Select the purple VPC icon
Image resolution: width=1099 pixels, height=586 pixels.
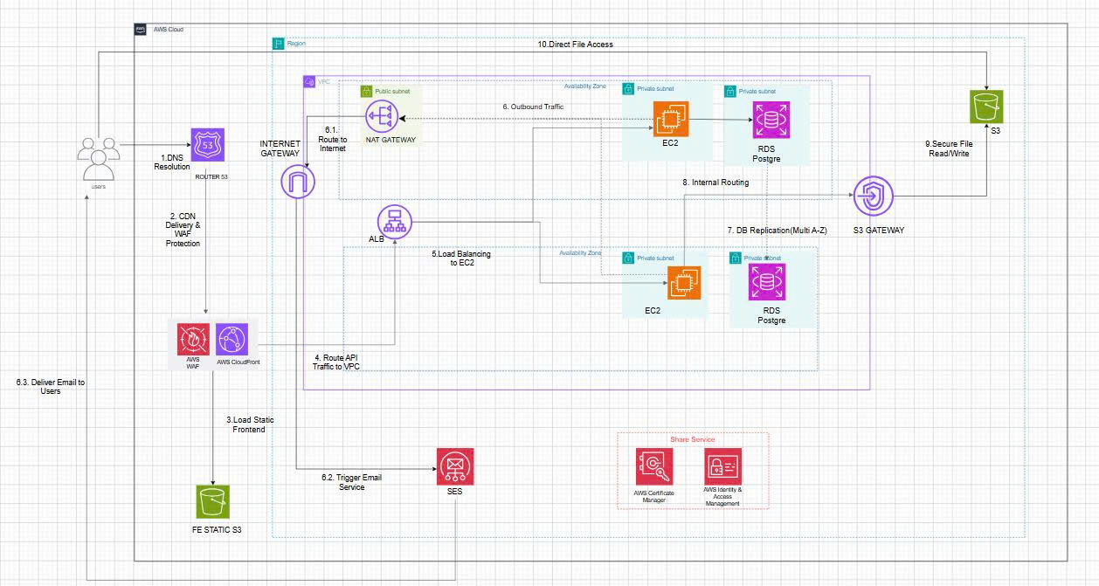[x=309, y=81]
